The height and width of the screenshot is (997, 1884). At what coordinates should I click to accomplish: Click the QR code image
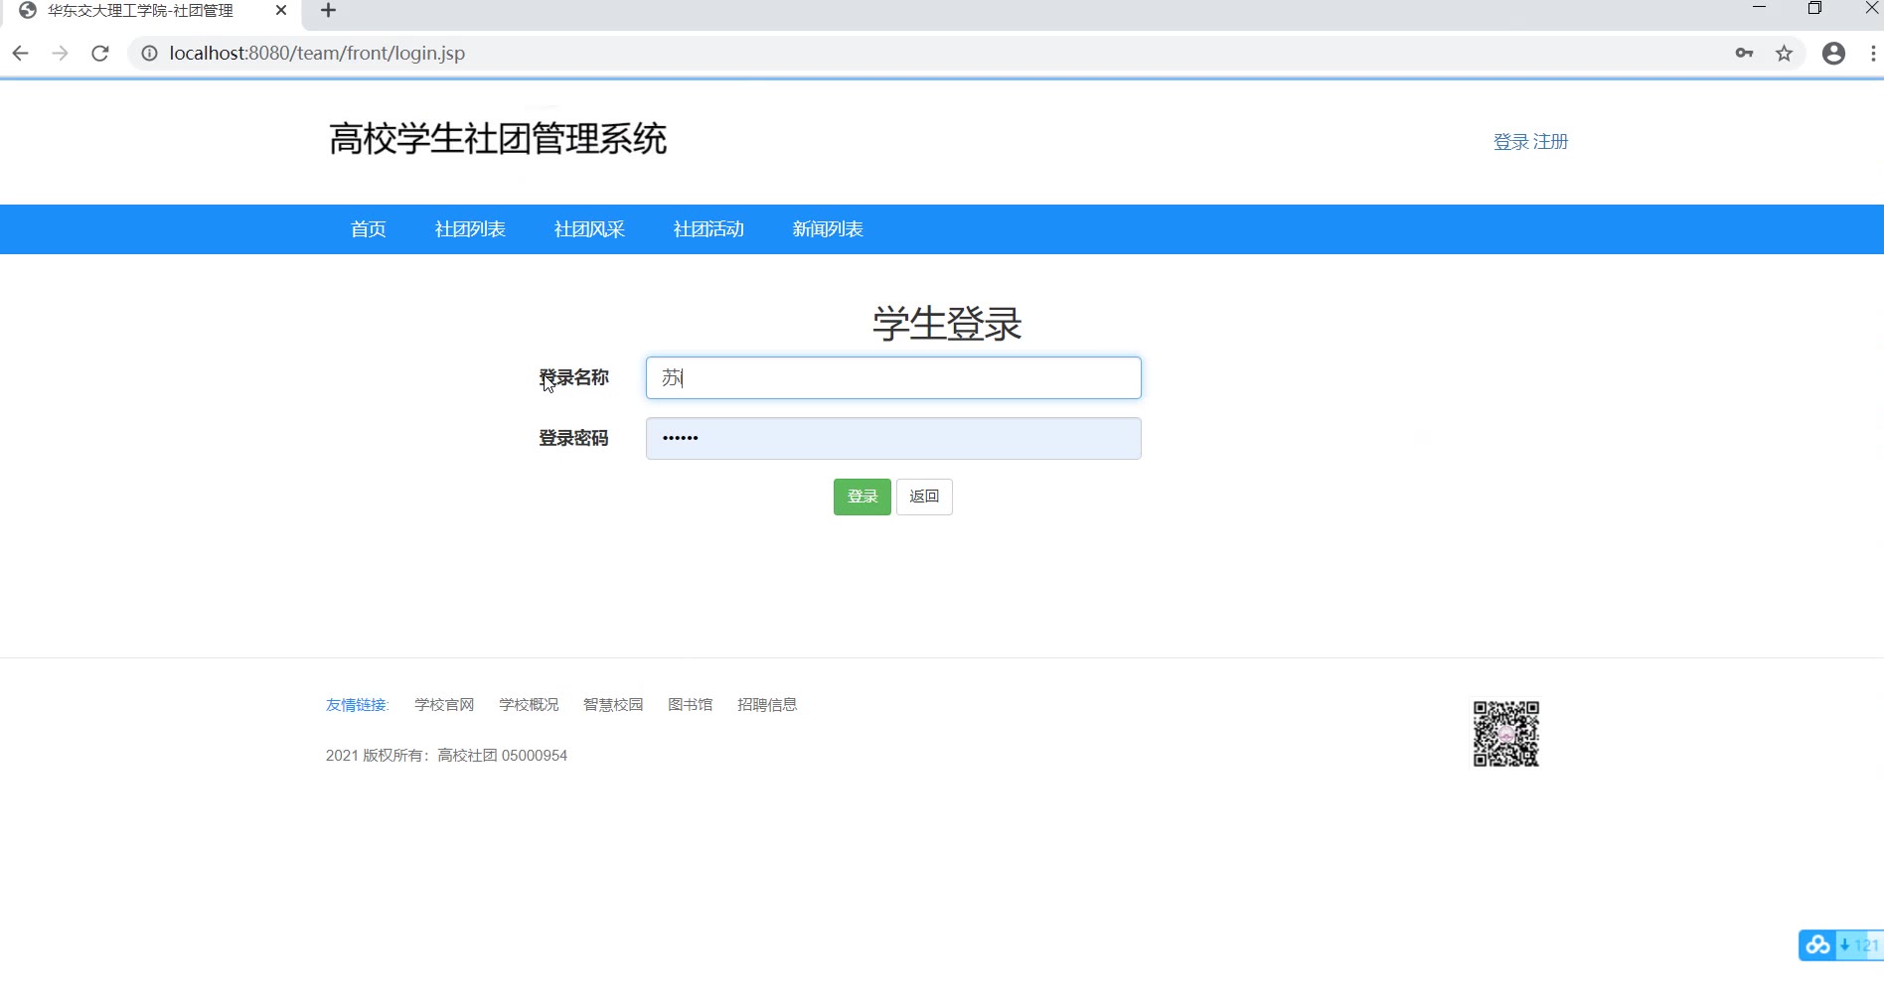click(1506, 734)
